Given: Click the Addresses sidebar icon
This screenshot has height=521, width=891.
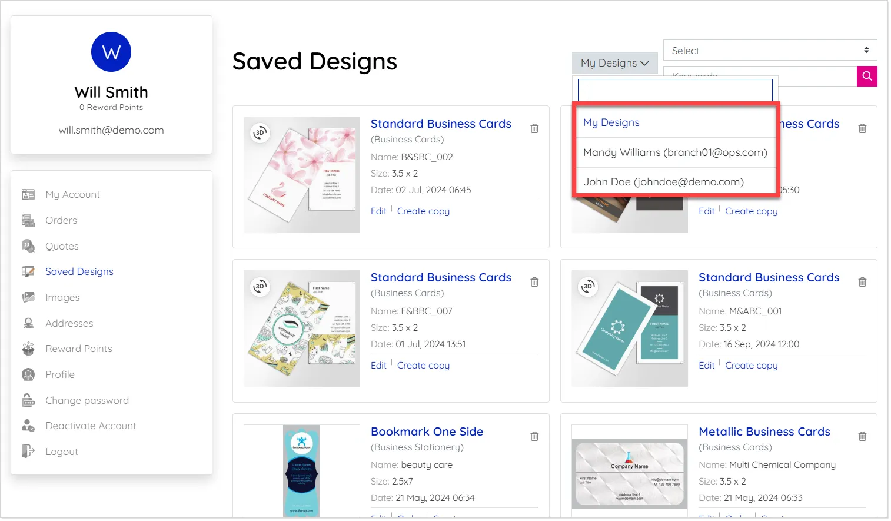Looking at the screenshot, I should (28, 323).
